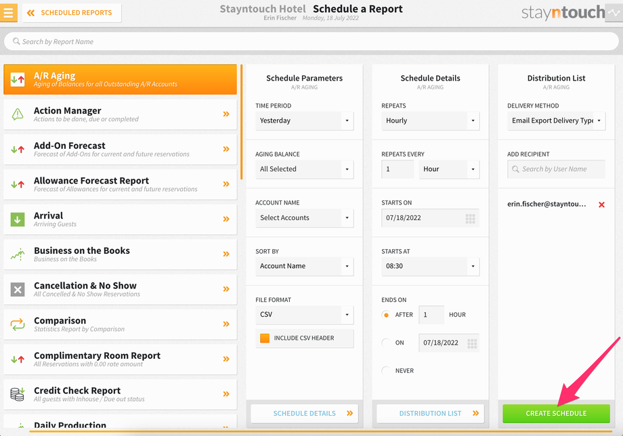Click the Add-On Forecast arrows icon

[x=18, y=150]
